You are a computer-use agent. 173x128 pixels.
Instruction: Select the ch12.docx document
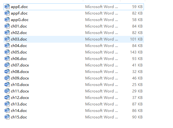pos(20,98)
